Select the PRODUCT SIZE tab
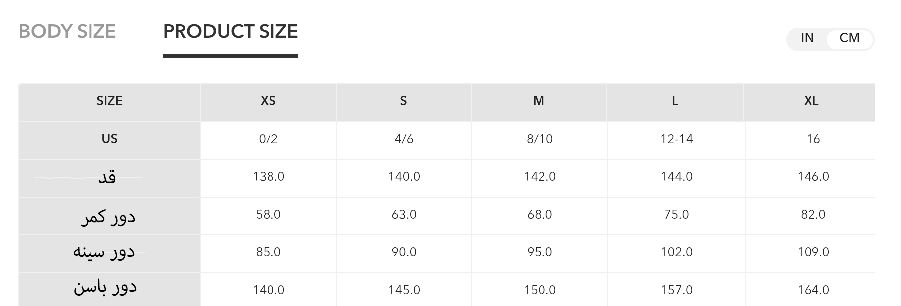The width and height of the screenshot is (901, 306). pyautogui.click(x=230, y=31)
